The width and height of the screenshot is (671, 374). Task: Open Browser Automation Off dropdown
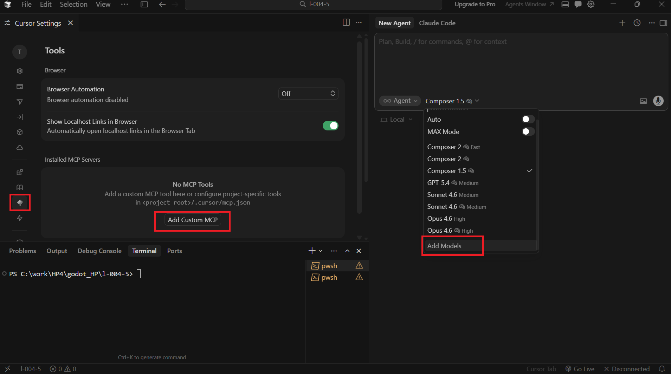point(308,94)
